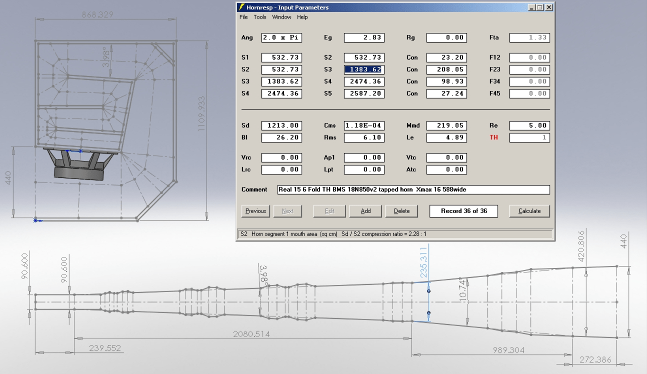Click the Previous record button
Viewport: 647px width, 374px height.
pos(255,211)
